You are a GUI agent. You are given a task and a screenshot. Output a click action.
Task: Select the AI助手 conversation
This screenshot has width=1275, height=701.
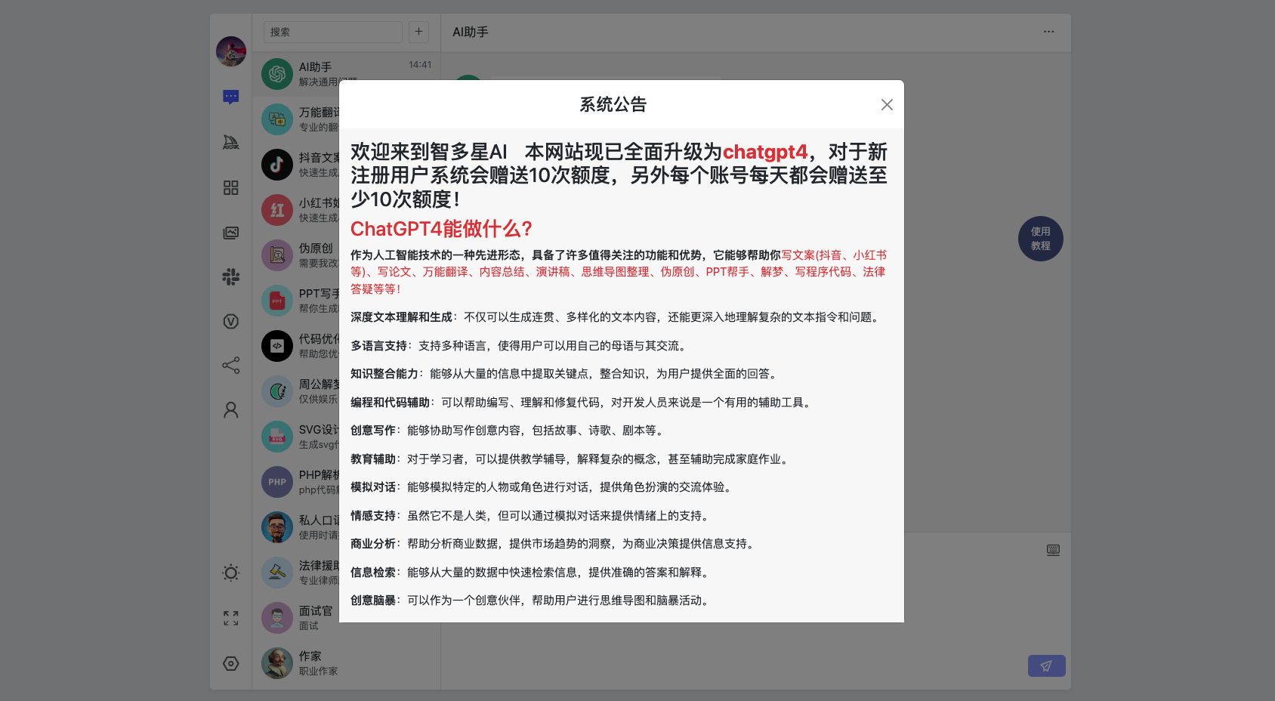pyautogui.click(x=346, y=74)
